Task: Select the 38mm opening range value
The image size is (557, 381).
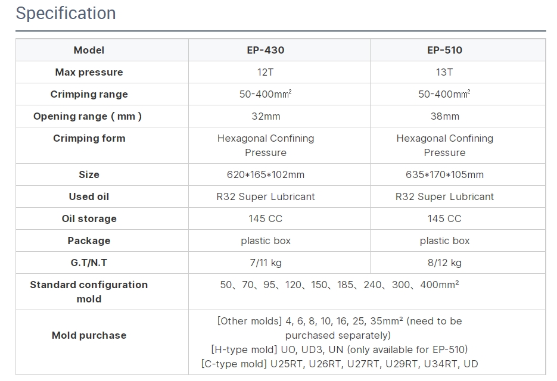Action: click(x=444, y=116)
